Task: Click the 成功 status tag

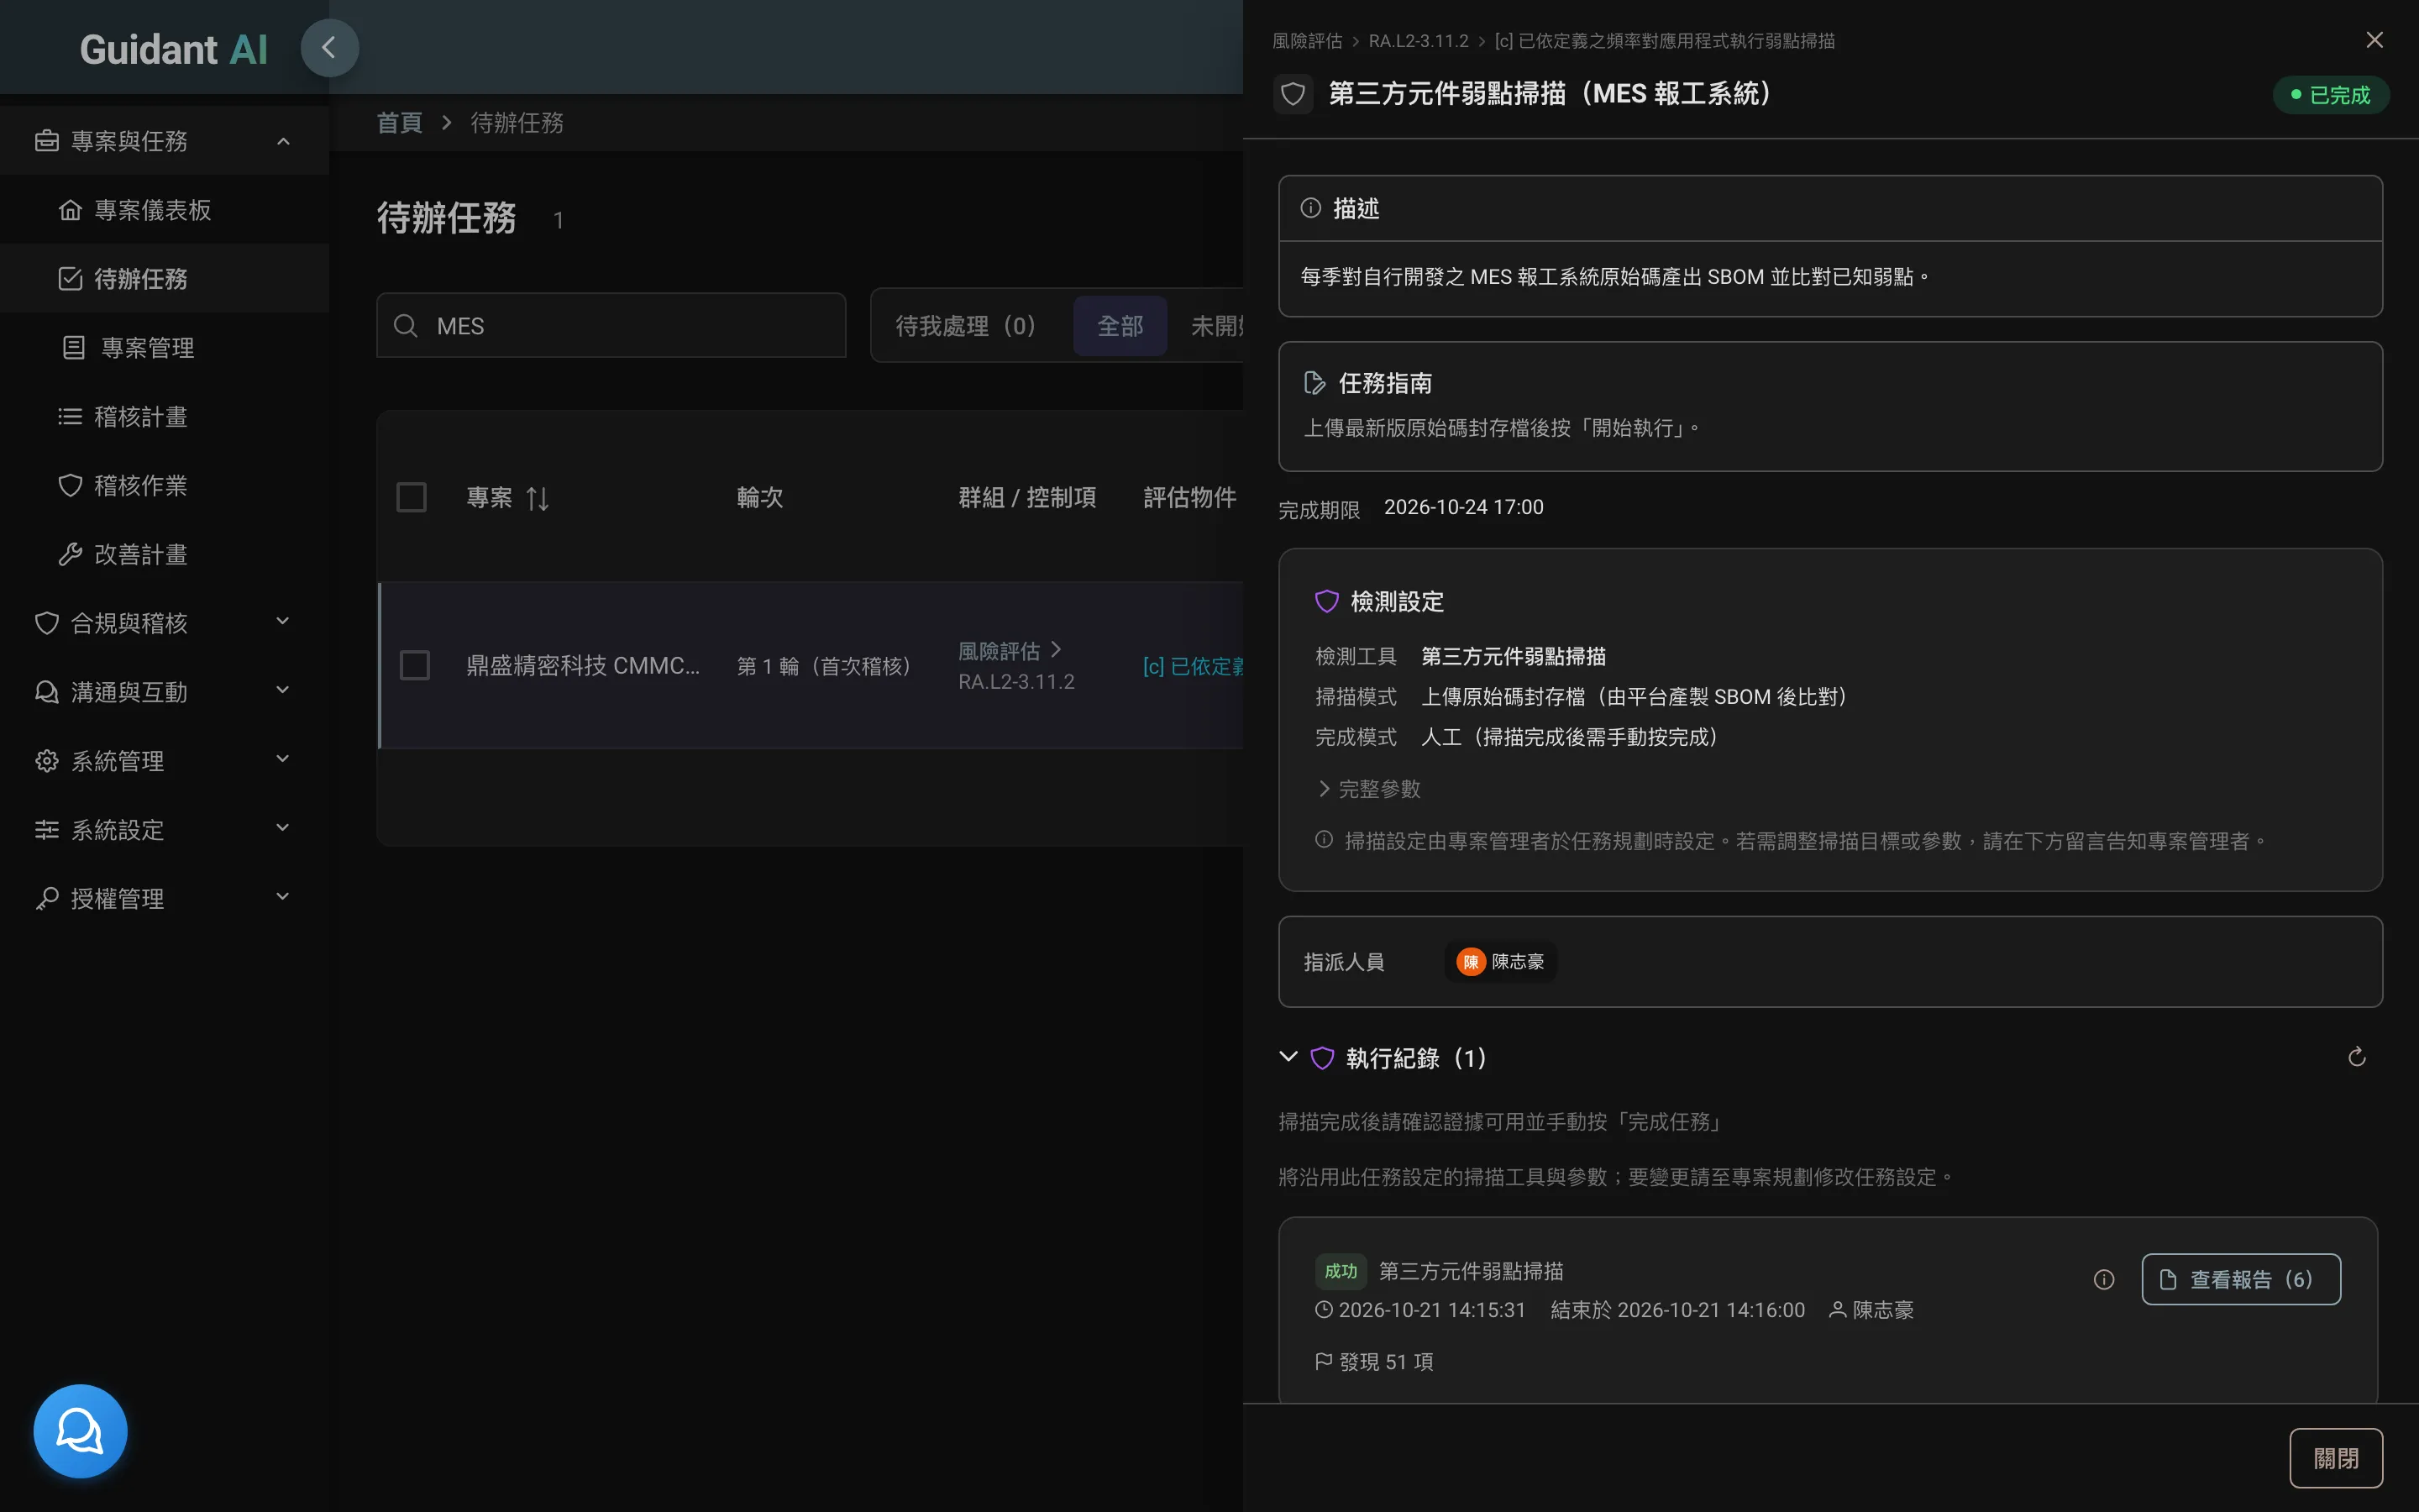Action: pyautogui.click(x=1341, y=1271)
